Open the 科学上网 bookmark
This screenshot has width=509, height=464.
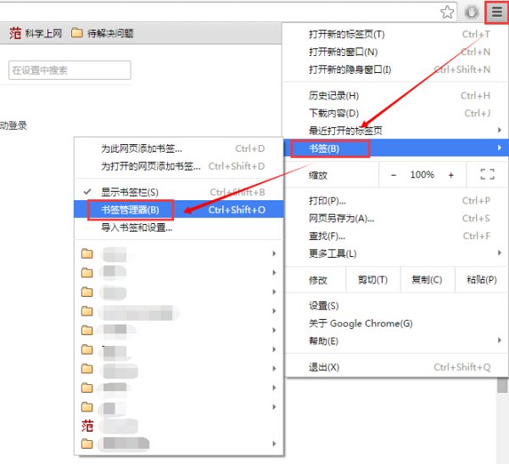[36, 34]
